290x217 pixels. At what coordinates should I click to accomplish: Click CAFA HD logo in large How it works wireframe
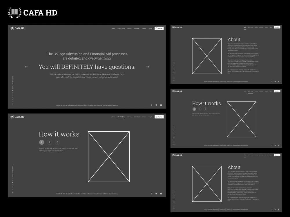(x=18, y=117)
